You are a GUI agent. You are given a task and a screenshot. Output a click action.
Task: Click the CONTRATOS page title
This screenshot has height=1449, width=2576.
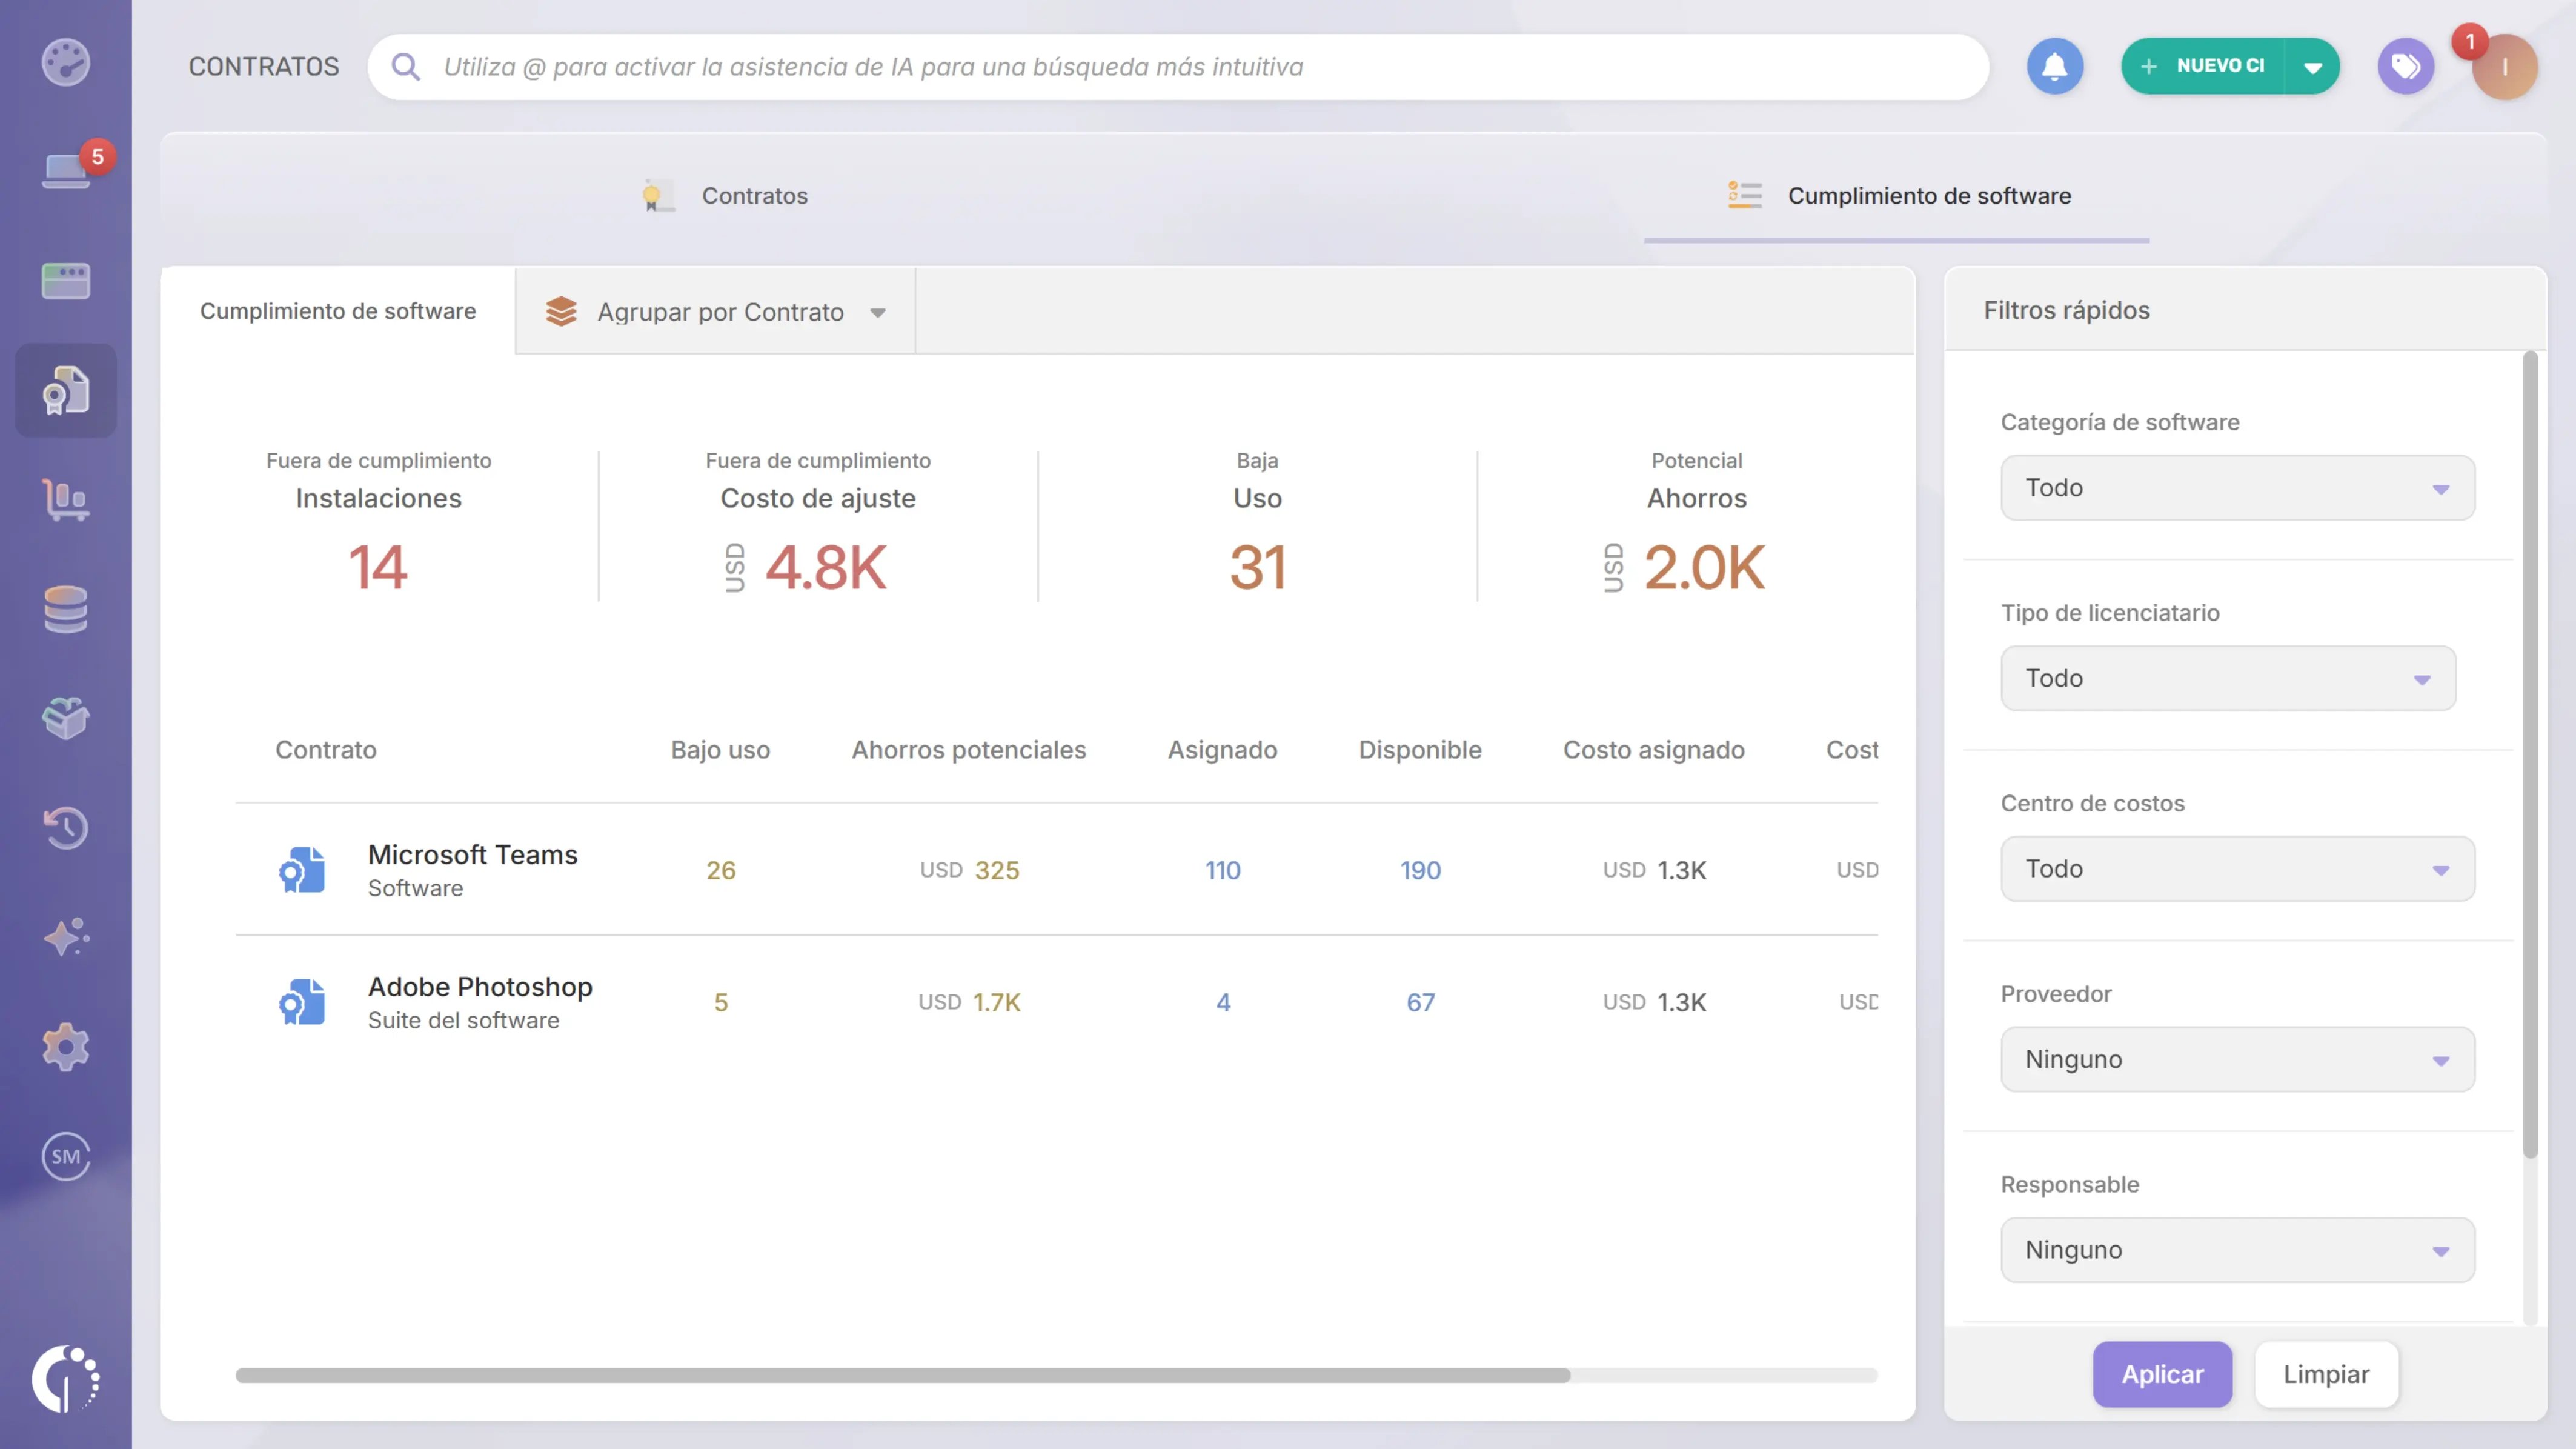(x=264, y=67)
